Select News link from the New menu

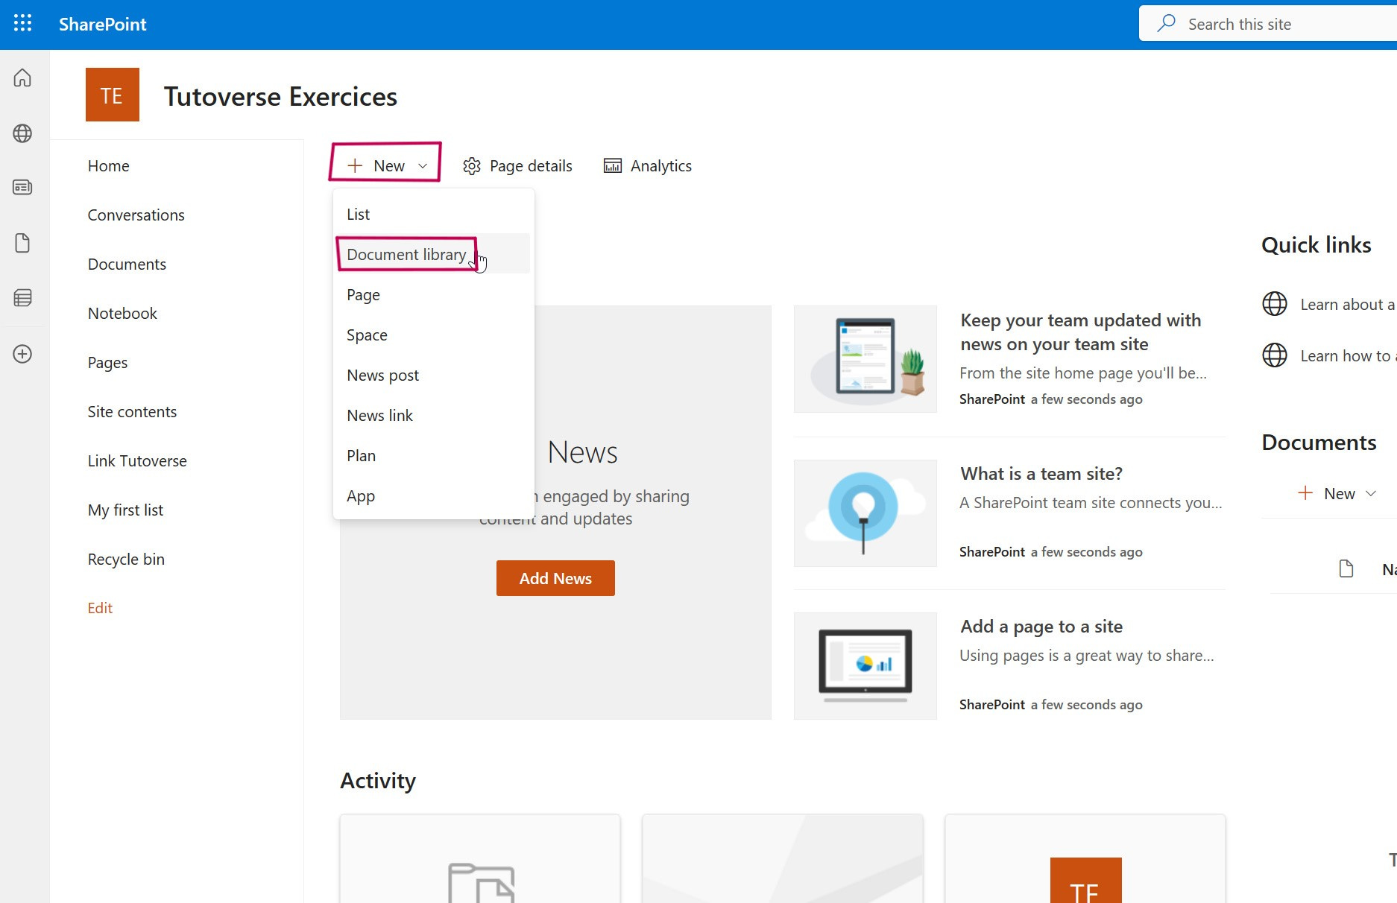[431, 416]
